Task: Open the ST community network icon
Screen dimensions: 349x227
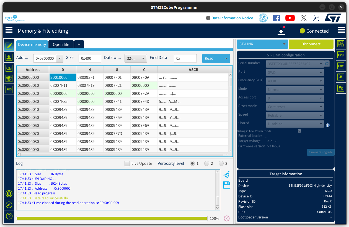Action: click(316, 18)
